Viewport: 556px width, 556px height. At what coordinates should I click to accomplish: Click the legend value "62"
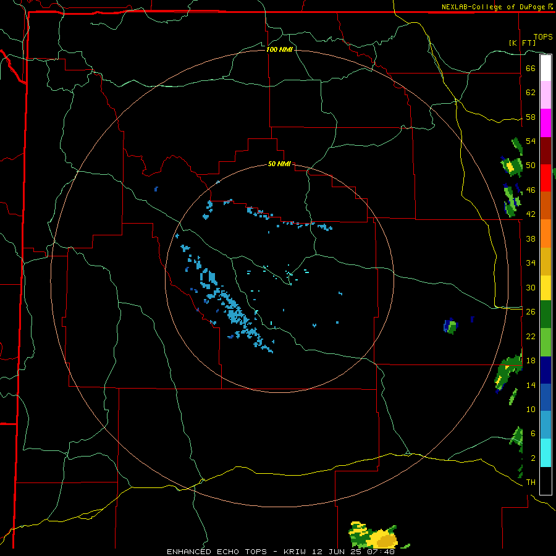click(531, 93)
